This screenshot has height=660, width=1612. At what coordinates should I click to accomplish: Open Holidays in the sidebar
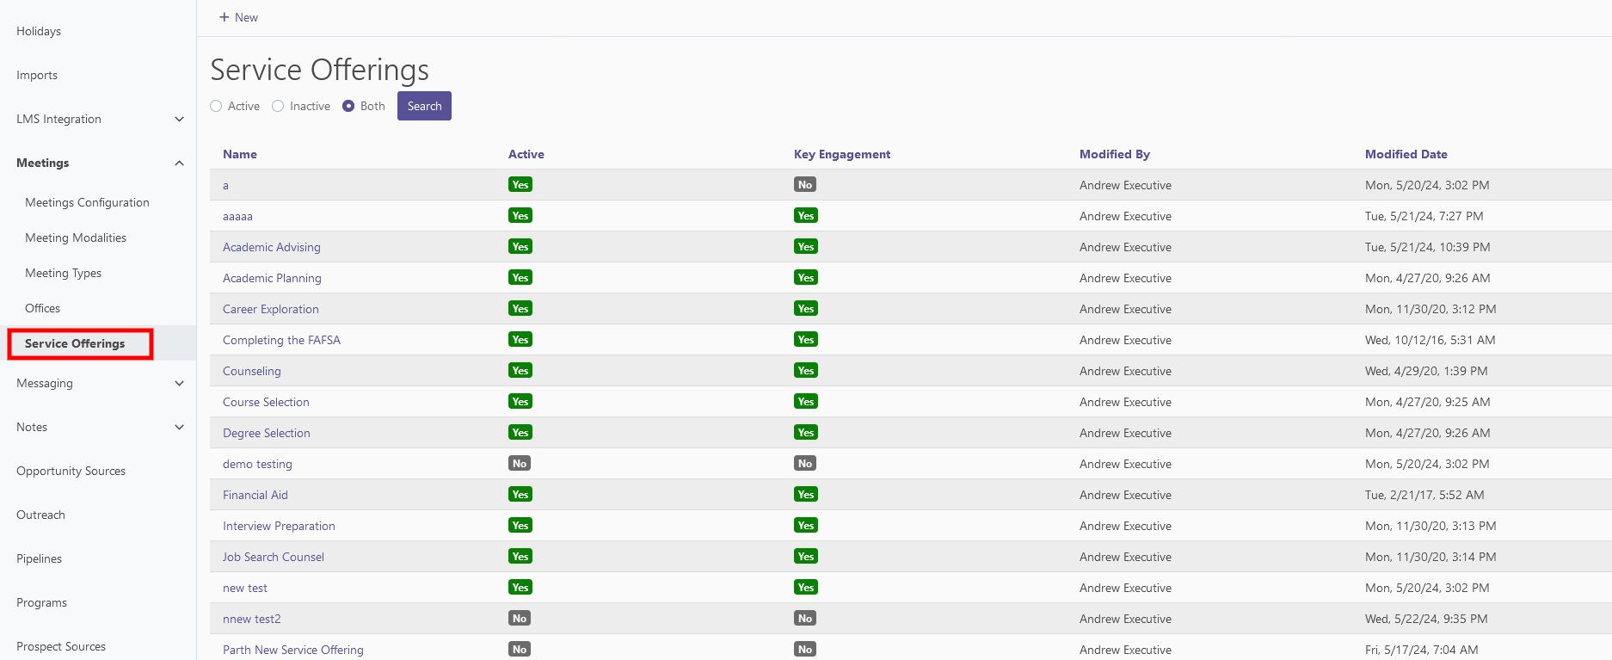point(39,31)
